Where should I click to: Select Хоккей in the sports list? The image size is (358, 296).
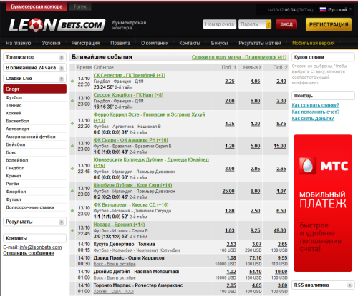(x=14, y=113)
